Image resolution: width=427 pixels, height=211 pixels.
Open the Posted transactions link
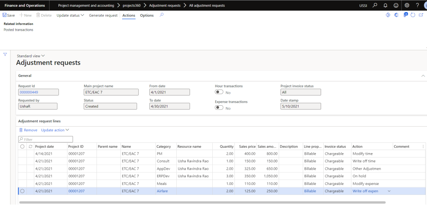point(18,30)
